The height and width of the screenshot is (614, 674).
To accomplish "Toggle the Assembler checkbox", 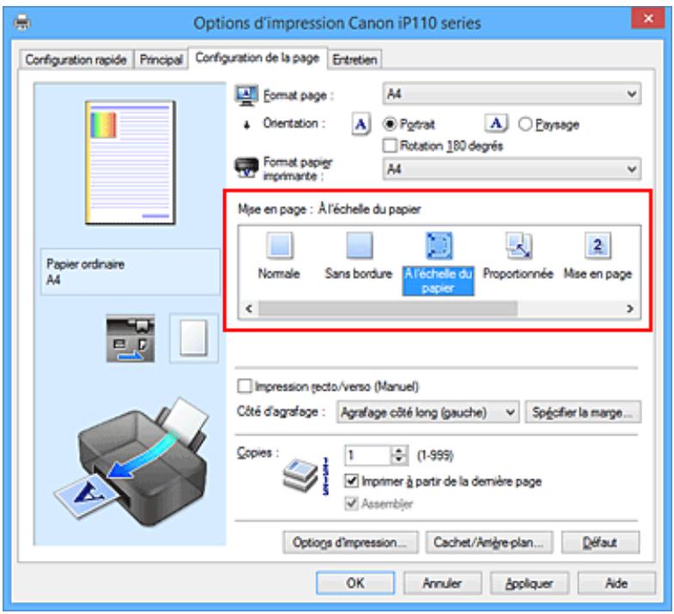I will [352, 503].
